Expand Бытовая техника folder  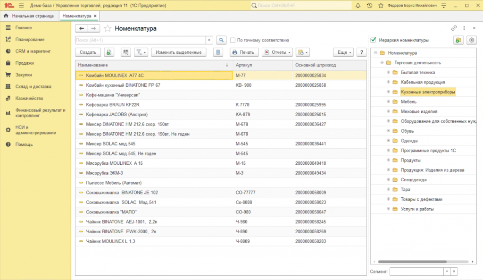[389, 72]
